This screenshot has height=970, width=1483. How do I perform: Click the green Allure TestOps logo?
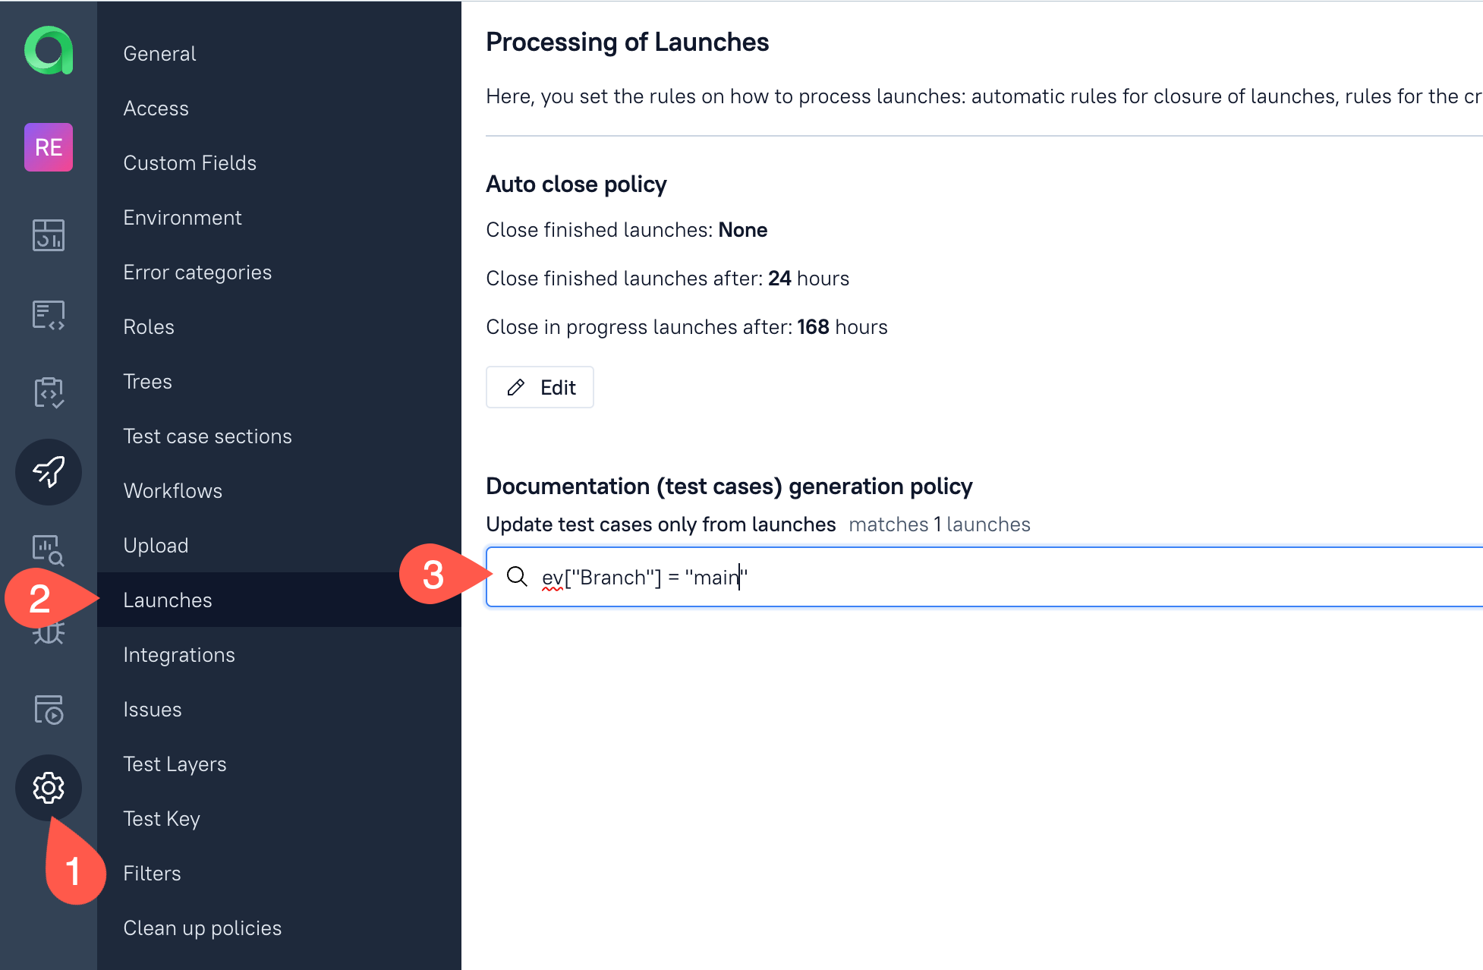click(x=49, y=51)
